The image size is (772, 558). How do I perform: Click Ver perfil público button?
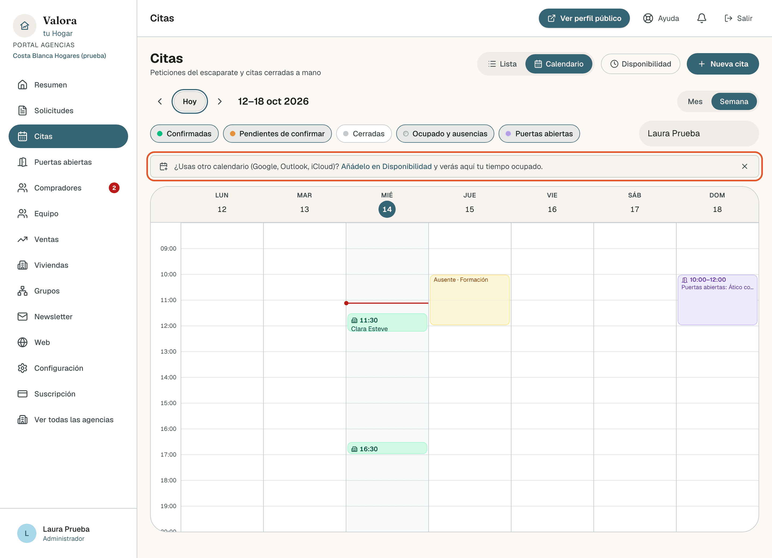584,19
